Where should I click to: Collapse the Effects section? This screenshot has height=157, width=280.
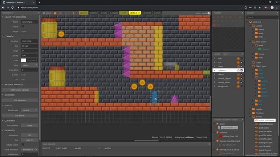click(3, 106)
